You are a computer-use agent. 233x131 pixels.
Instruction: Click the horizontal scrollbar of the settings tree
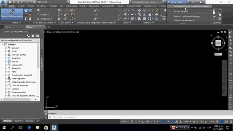19,99
